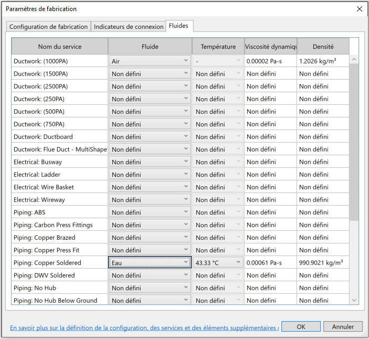Open Température dropdown for Ductwork: (1000PA)
Viewport: 369px width, 339px height.
click(218, 61)
